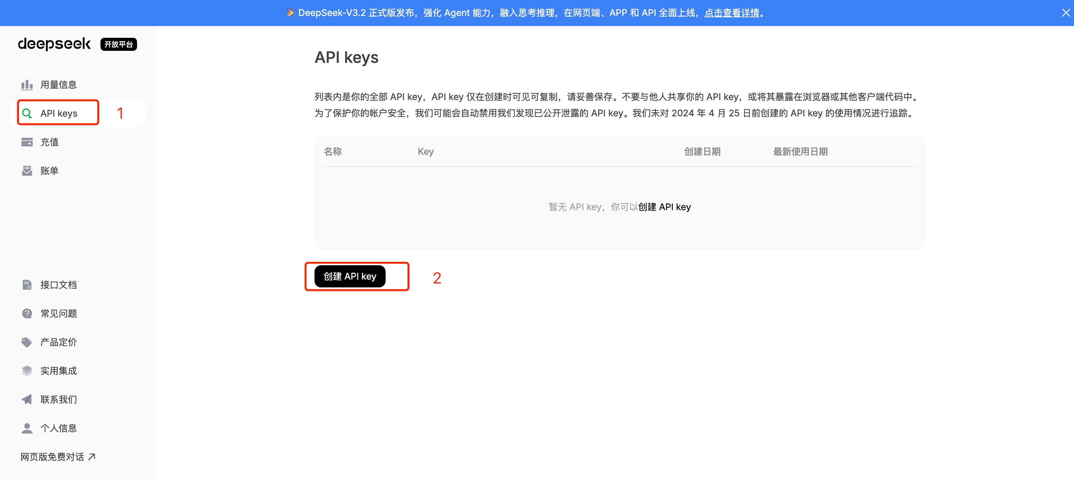Viewport: 1074px width, 479px height.
Task: Open the 充值 sidebar entry
Action: (x=49, y=142)
